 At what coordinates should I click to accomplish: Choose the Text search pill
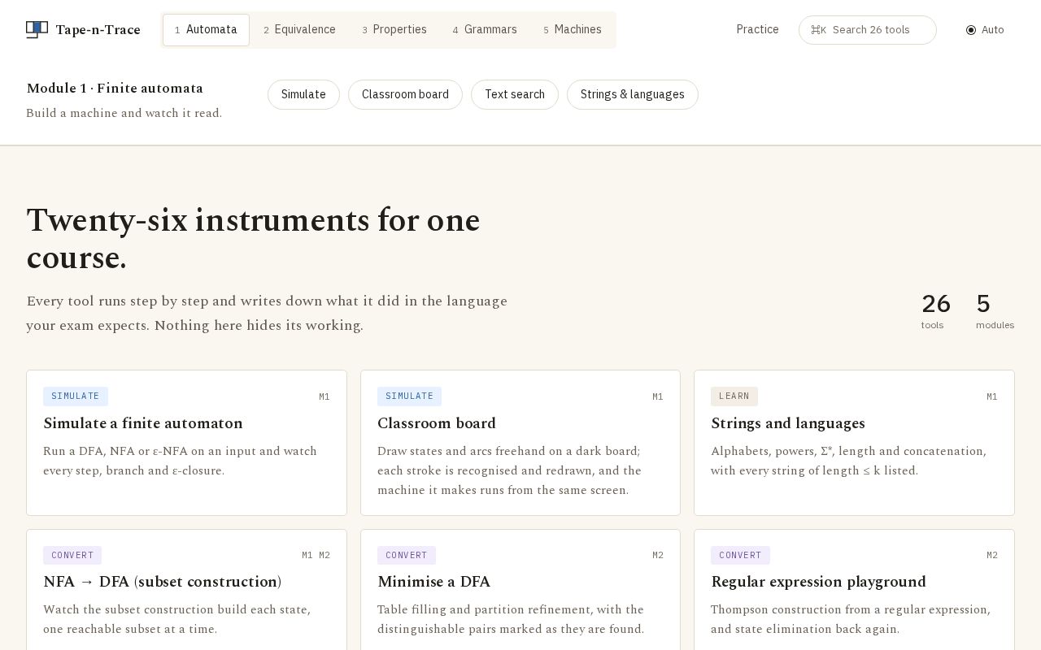point(515,94)
